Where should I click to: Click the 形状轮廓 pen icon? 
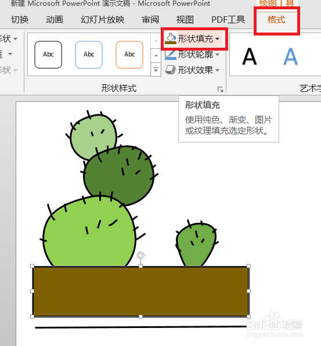[x=171, y=55]
